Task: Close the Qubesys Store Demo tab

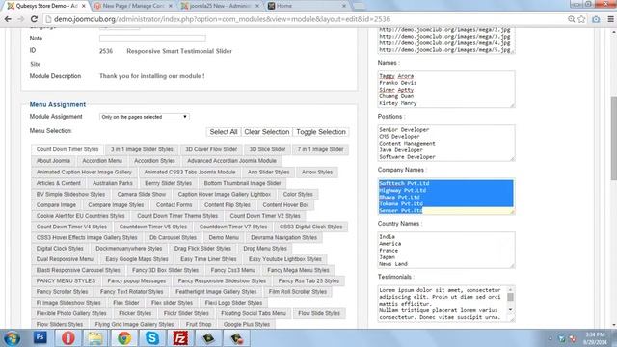Action: tap(84, 6)
